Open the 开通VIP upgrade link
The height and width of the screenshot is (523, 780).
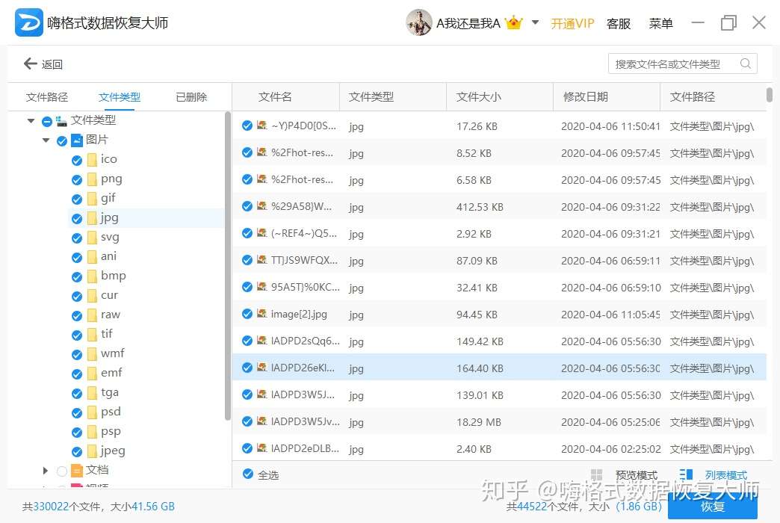[572, 23]
